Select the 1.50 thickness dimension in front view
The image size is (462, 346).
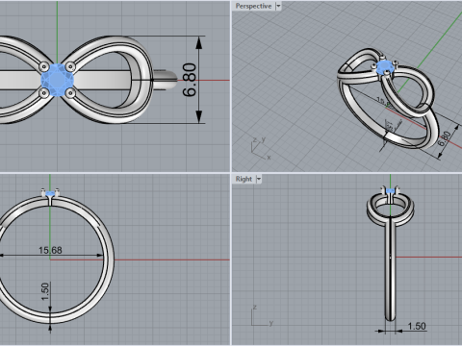click(45, 291)
